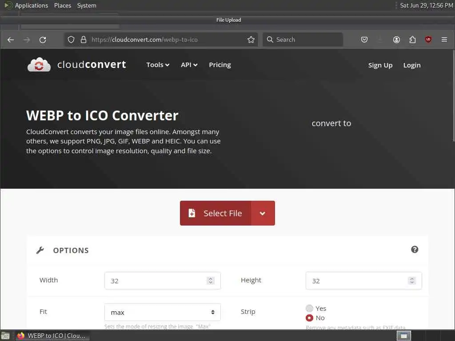Reload the page with the refresh icon
Screen dimensions: 455x341
point(43,40)
